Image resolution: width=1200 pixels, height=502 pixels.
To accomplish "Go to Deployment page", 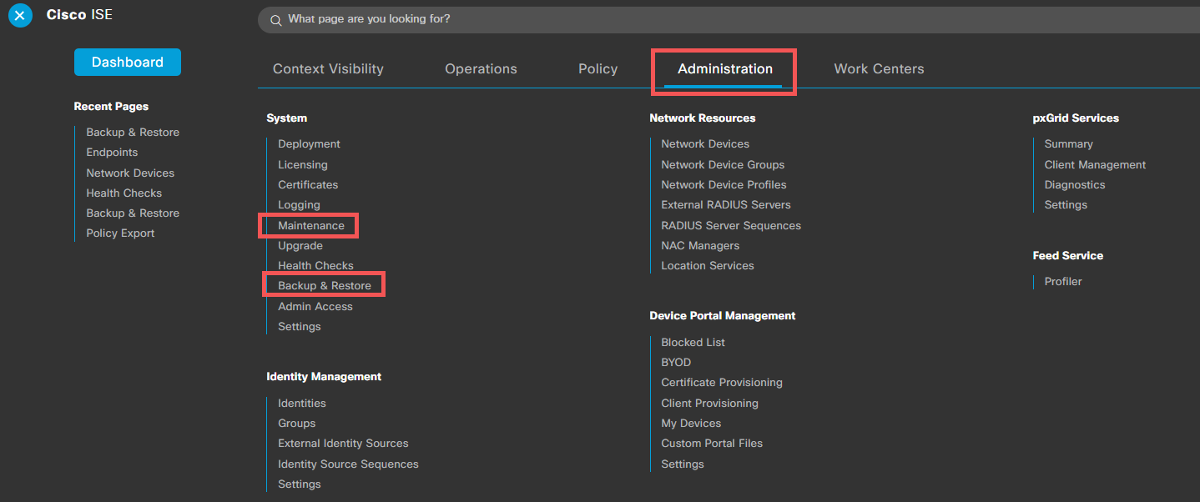I will coord(309,144).
